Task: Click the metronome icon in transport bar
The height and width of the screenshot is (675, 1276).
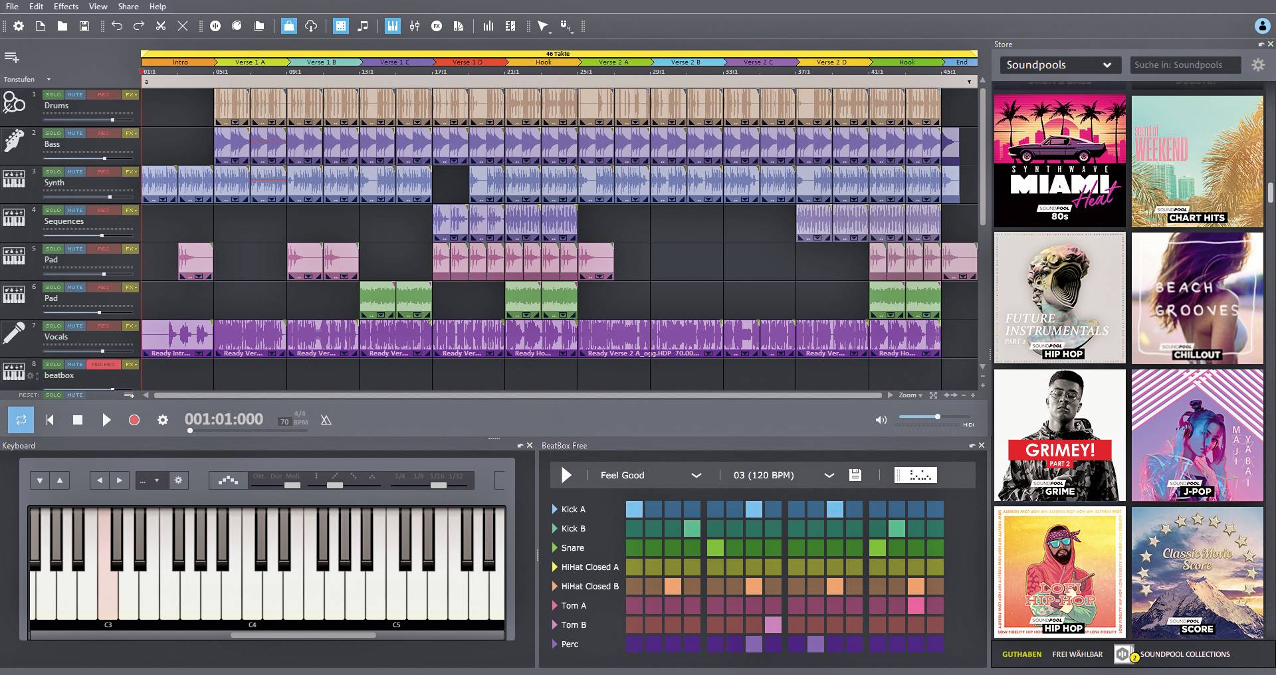Action: (x=326, y=420)
